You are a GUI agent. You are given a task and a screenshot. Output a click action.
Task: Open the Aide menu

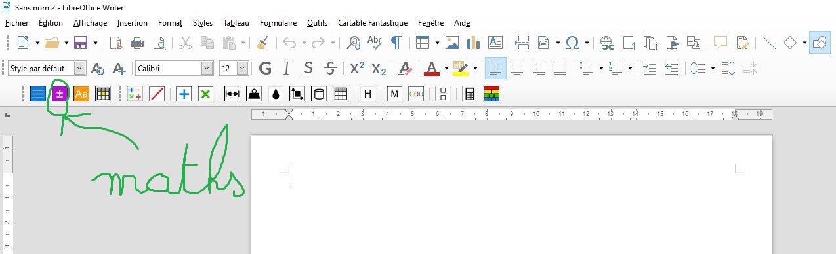(x=462, y=23)
